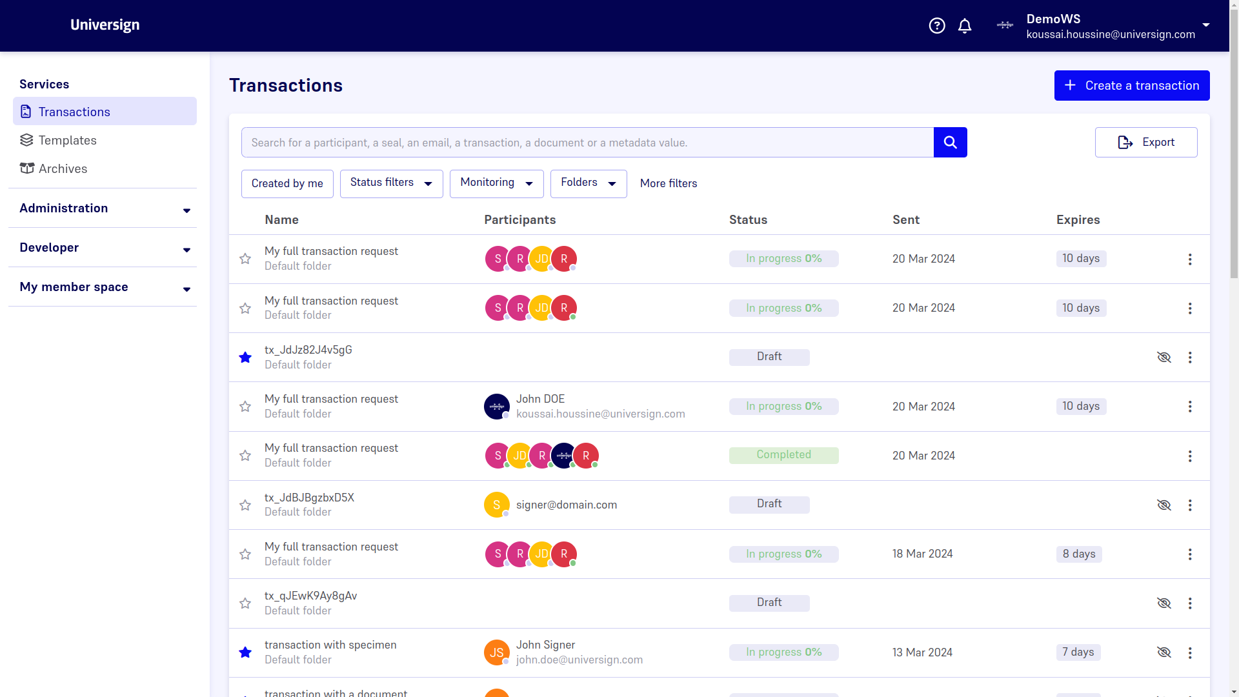This screenshot has height=697, width=1239.
Task: Go to Templates in sidebar
Action: coord(67,141)
